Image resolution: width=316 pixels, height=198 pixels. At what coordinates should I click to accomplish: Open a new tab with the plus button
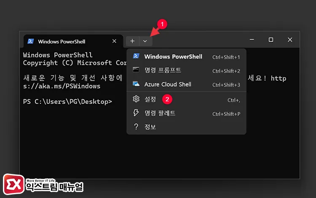click(132, 41)
